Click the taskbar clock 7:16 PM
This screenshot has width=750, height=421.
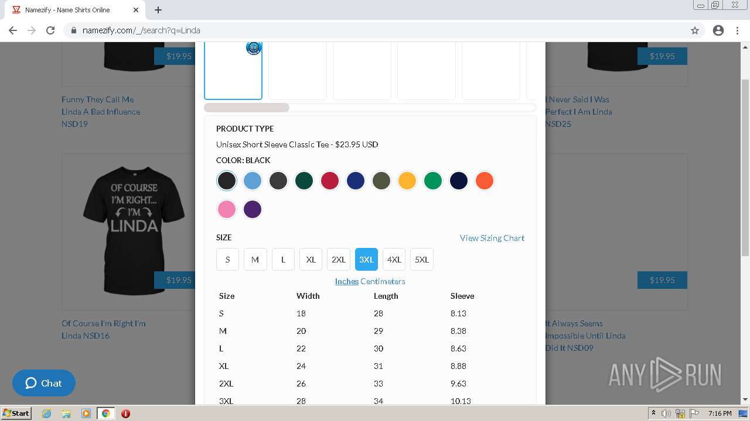tap(720, 413)
